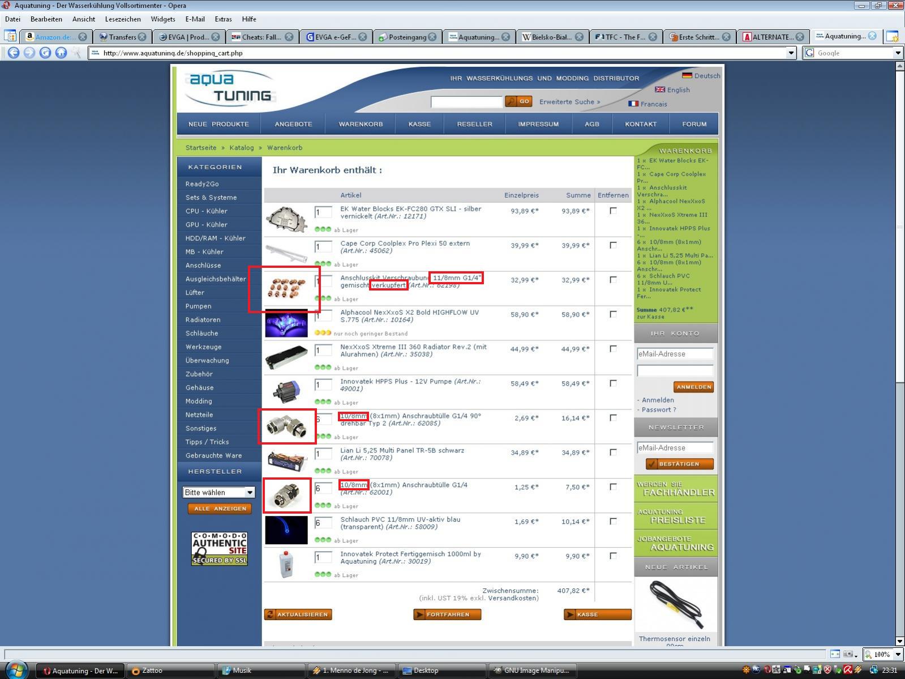Open the address bar history dropdown

[791, 53]
